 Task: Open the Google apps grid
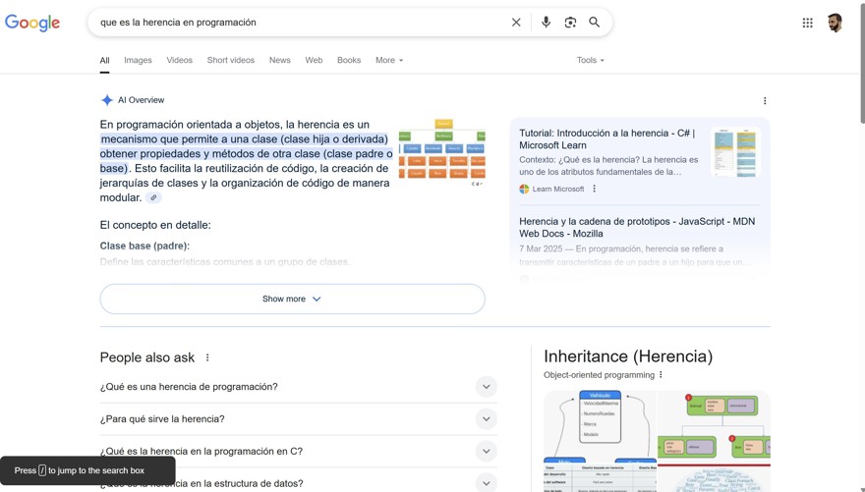[807, 23]
